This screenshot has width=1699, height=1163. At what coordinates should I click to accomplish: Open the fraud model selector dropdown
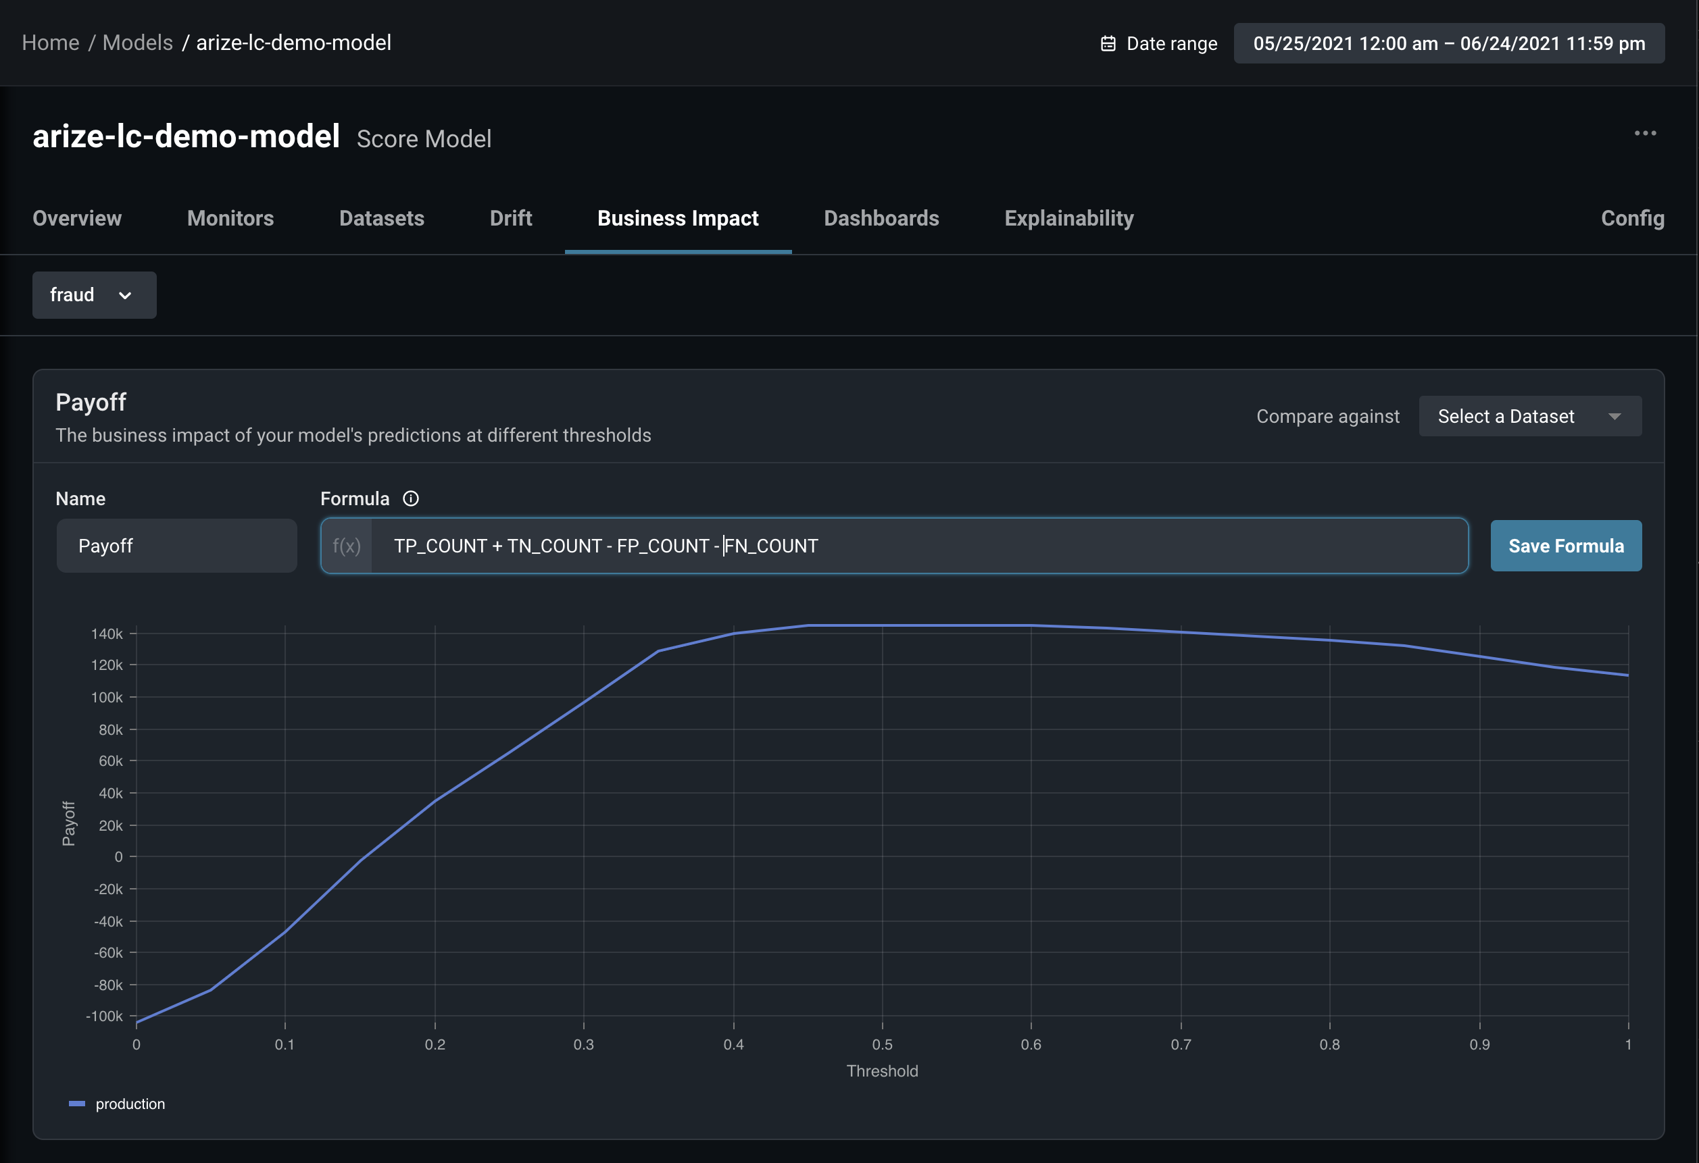pos(73,295)
